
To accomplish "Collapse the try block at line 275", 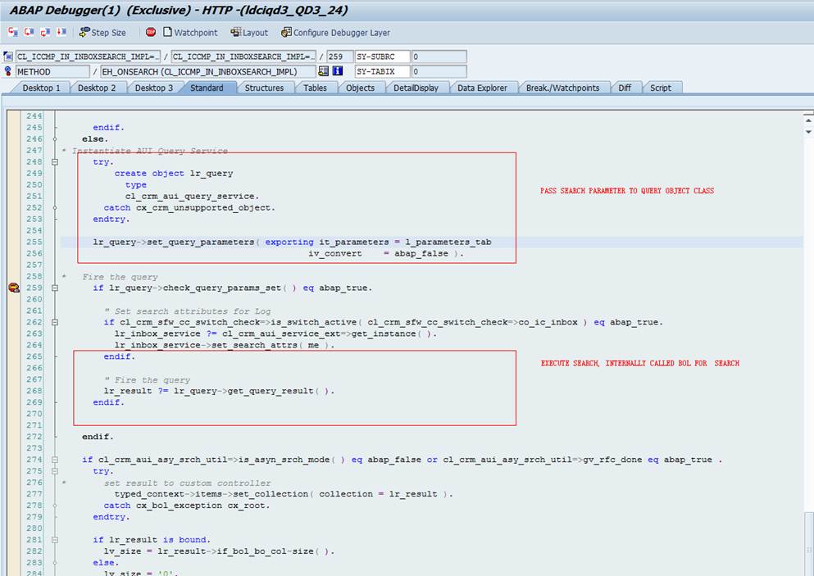I will coord(55,472).
